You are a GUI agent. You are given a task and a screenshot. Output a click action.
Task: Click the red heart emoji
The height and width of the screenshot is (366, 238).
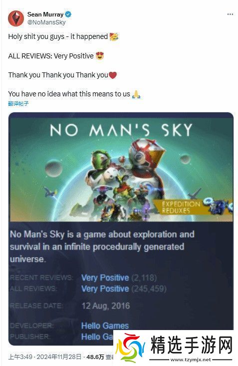click(x=112, y=75)
